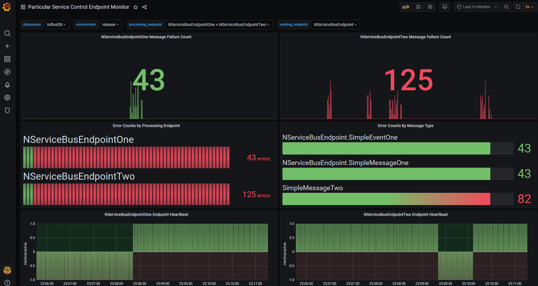Click the dashboard title Particular Service Control Endpoint Monitor
This screenshot has width=538, height=286.
(78, 7)
